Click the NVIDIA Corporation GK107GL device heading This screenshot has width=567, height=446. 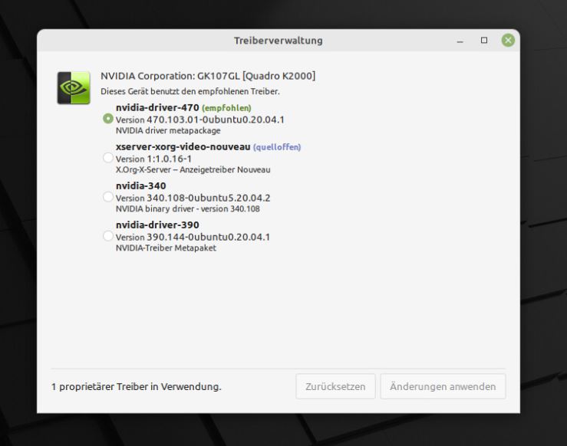click(208, 76)
